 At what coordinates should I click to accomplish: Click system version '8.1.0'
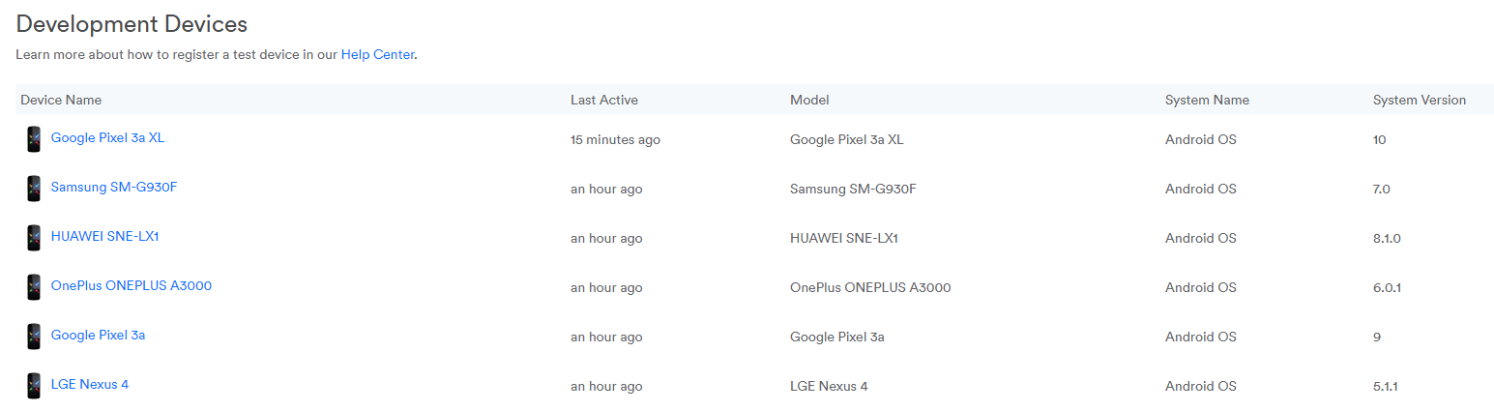pos(1387,238)
